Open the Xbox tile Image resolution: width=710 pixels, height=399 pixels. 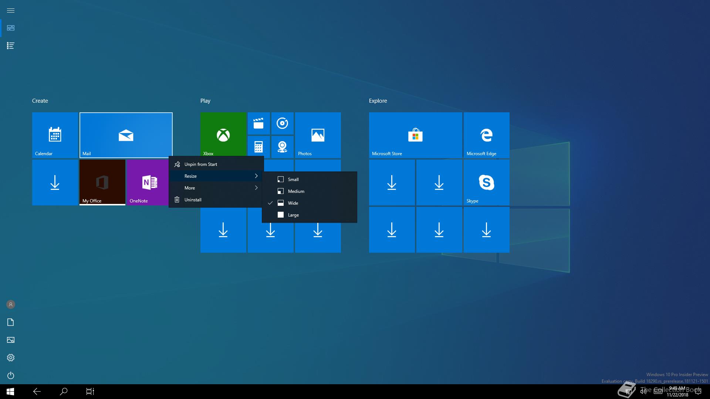pyautogui.click(x=223, y=135)
